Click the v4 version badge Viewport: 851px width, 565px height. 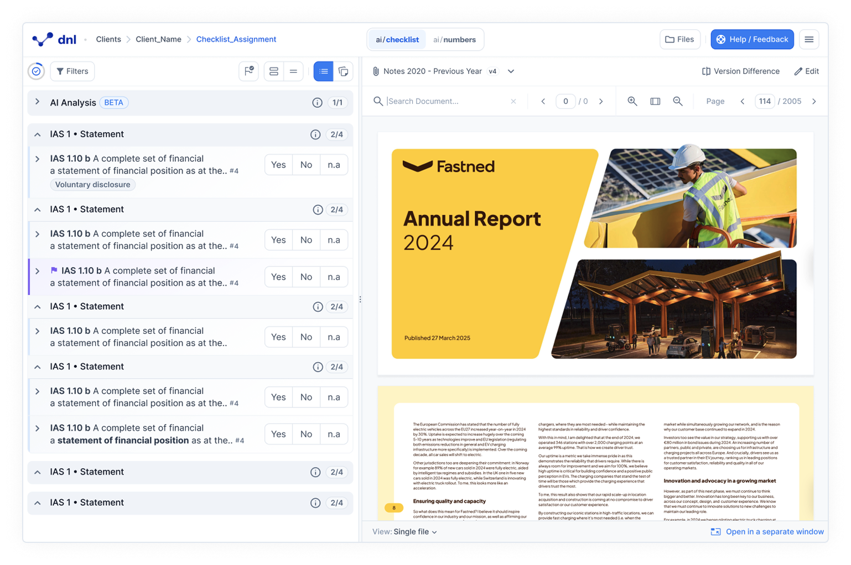[x=492, y=71]
